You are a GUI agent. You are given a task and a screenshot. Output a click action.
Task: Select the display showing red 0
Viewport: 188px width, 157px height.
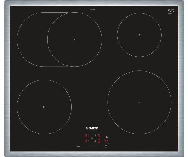[99, 141]
